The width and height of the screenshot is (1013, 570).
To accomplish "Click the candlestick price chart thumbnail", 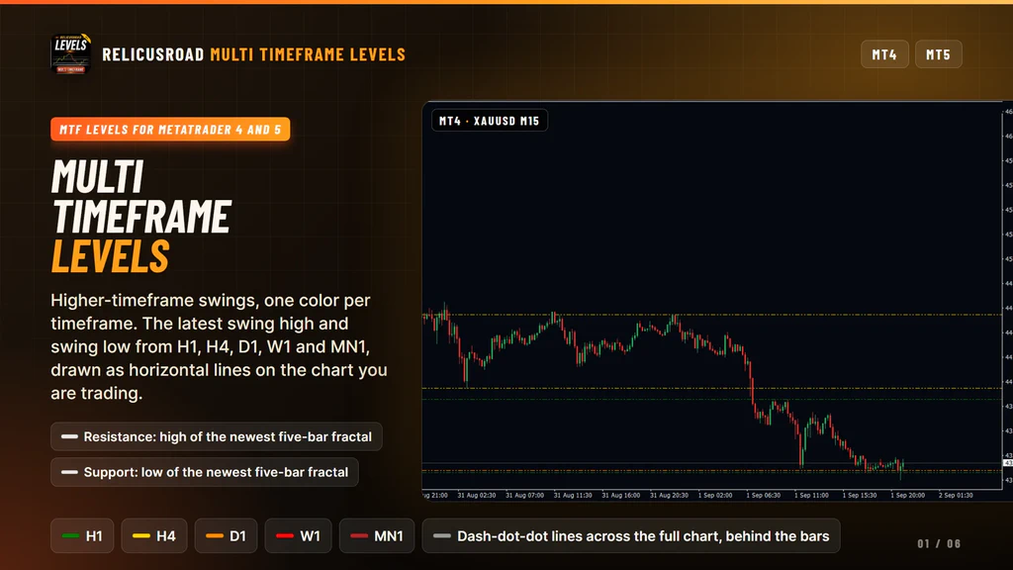I will (x=717, y=301).
